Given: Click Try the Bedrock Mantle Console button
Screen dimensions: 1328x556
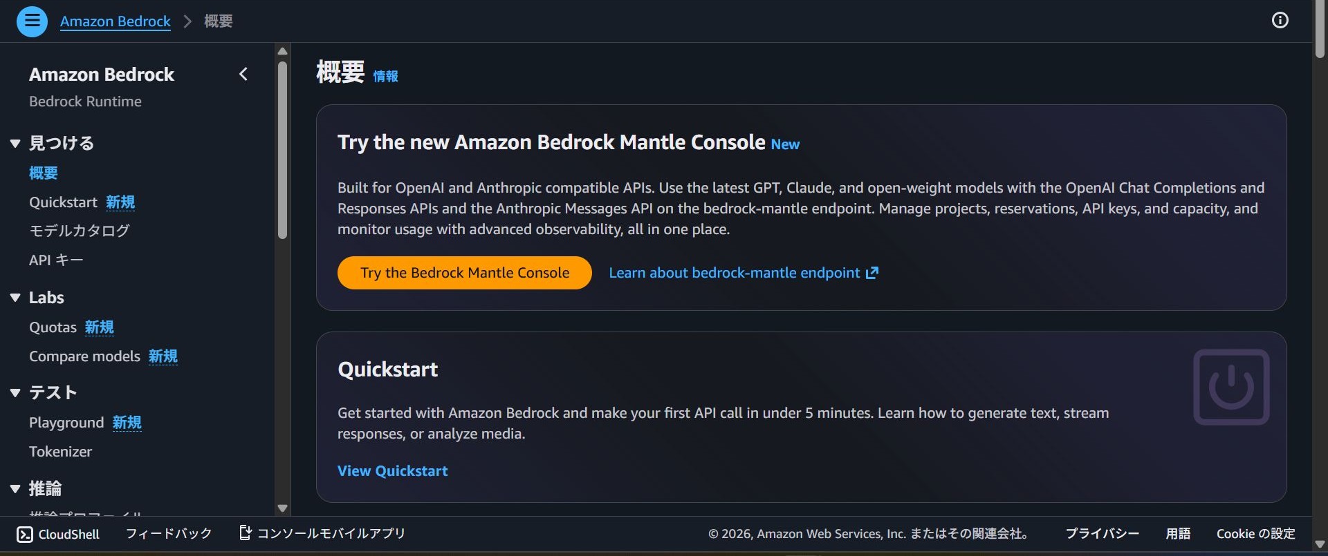Looking at the screenshot, I should (465, 273).
